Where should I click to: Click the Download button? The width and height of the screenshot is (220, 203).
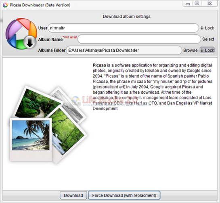(73, 195)
